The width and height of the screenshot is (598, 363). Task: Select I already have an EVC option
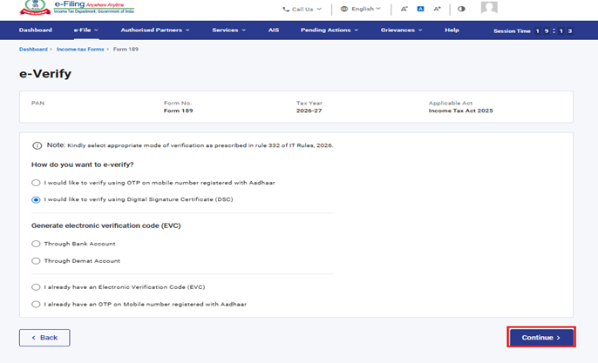tap(36, 287)
